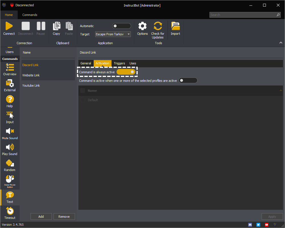Open the Twitter icon in status bar
The image size is (285, 228).
click(x=258, y=225)
